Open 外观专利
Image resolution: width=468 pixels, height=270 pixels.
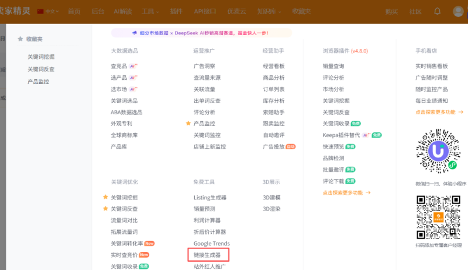click(x=122, y=124)
